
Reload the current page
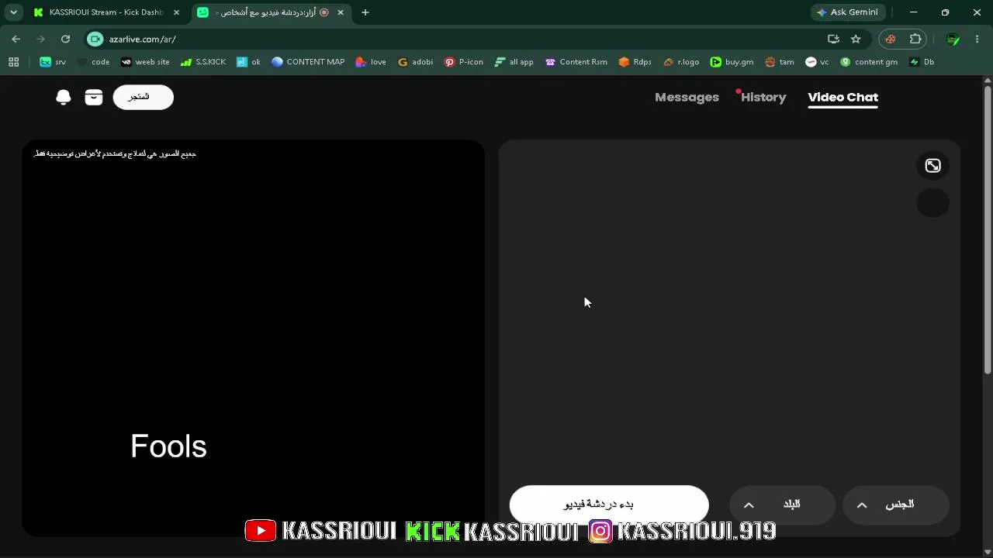click(x=65, y=39)
